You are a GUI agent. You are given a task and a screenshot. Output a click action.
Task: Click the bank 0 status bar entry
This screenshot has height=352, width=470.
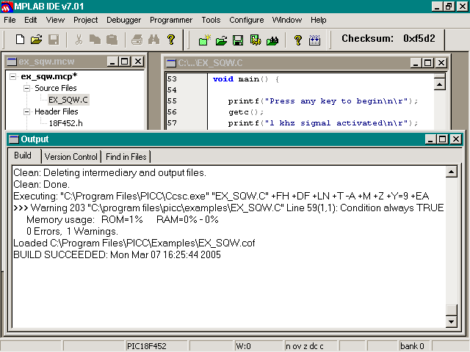click(x=414, y=346)
